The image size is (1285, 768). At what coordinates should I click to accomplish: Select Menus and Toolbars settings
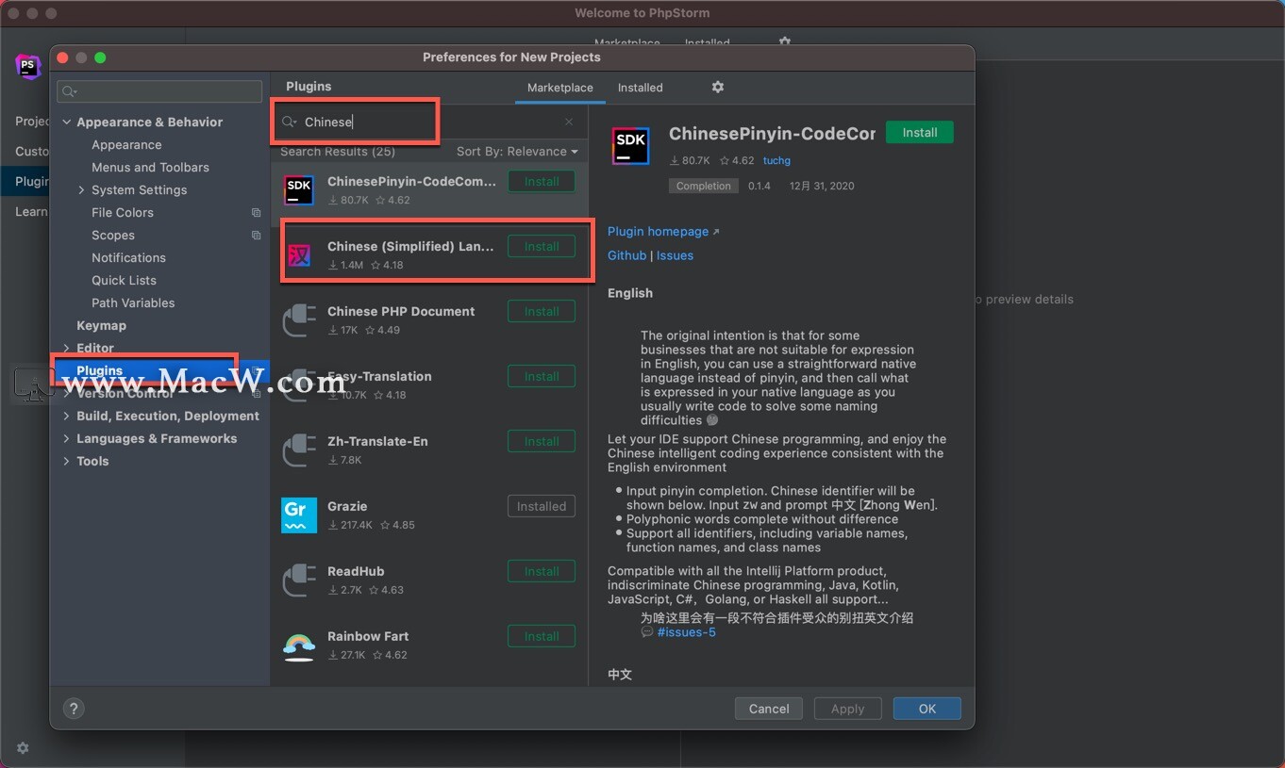pyautogui.click(x=150, y=168)
